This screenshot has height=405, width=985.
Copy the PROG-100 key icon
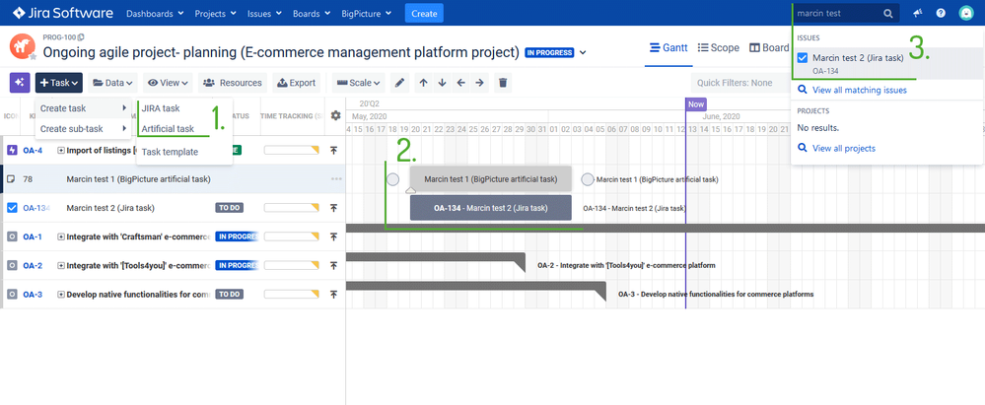(81, 37)
